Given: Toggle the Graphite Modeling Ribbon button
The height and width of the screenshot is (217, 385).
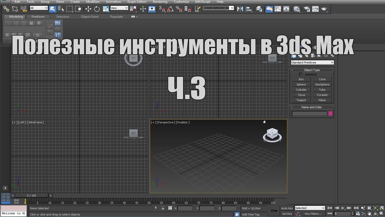Looking at the screenshot, I should [x=269, y=9].
